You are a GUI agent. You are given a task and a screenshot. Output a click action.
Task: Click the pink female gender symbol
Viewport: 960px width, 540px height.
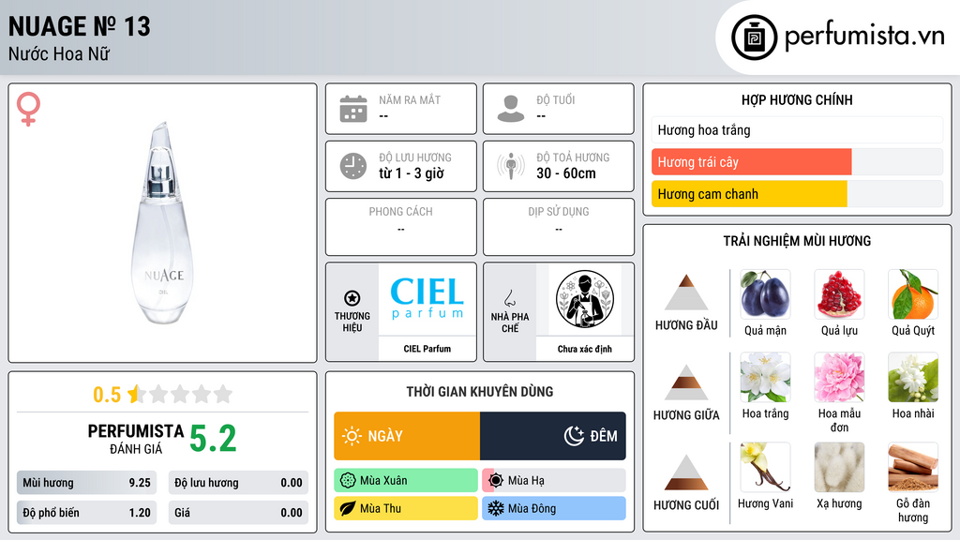(x=28, y=109)
